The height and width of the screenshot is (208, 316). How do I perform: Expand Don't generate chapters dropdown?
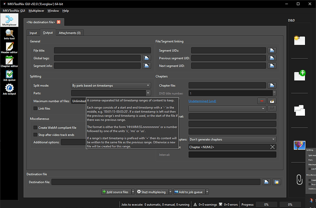[232, 139]
